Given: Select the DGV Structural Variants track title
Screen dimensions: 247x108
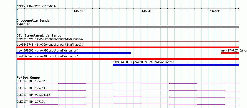Looking at the screenshot, I should [39, 35].
